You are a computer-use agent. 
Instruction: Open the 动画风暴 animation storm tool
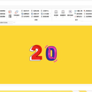(10, 14)
